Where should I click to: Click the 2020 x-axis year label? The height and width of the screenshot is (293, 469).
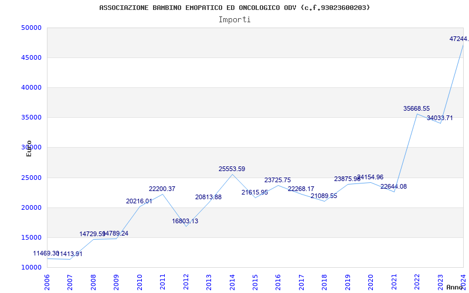coord(371,282)
